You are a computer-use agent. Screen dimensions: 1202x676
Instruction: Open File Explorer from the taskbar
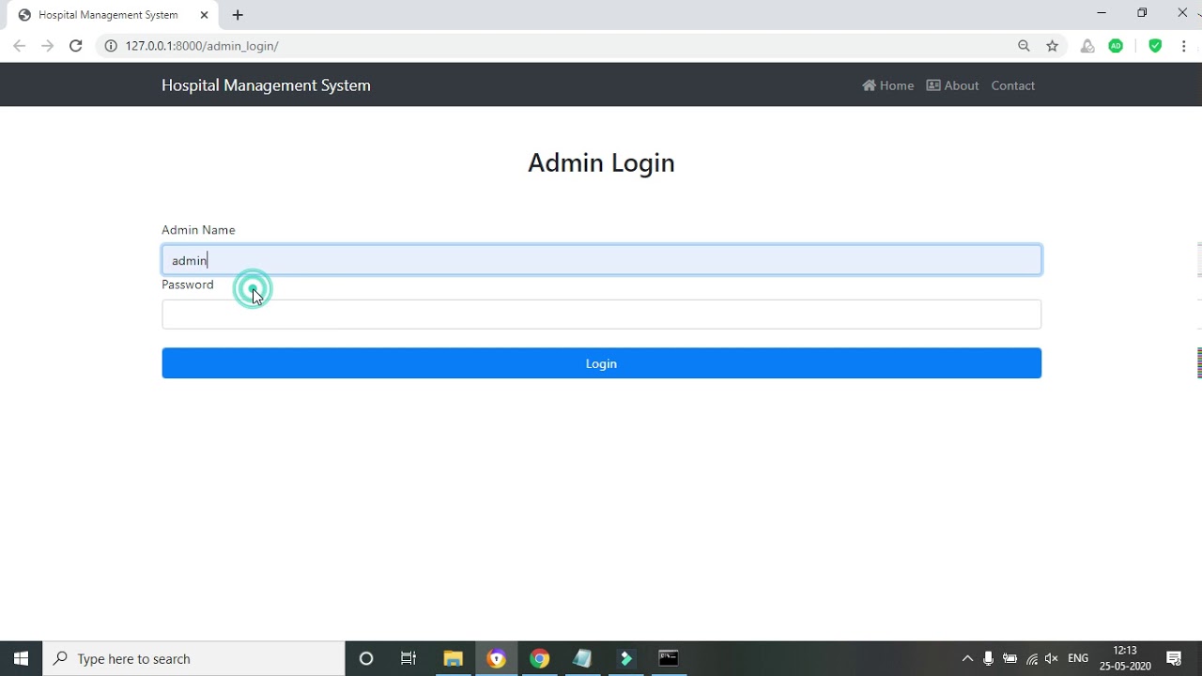(454, 658)
